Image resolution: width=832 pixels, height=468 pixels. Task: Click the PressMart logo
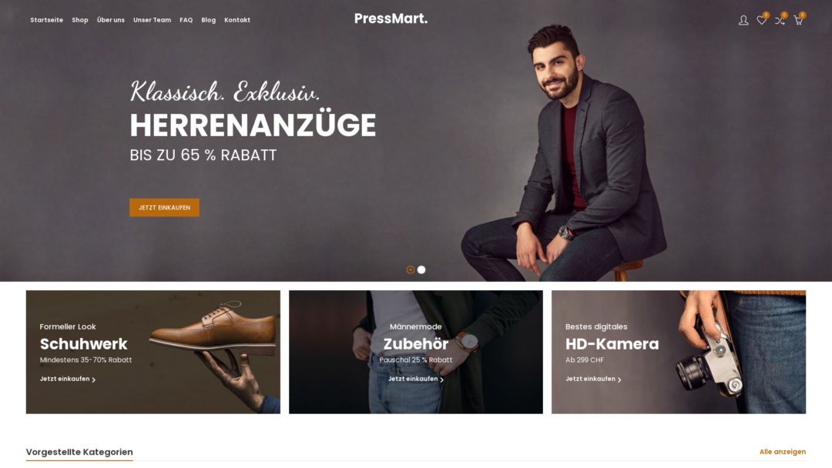pyautogui.click(x=391, y=18)
